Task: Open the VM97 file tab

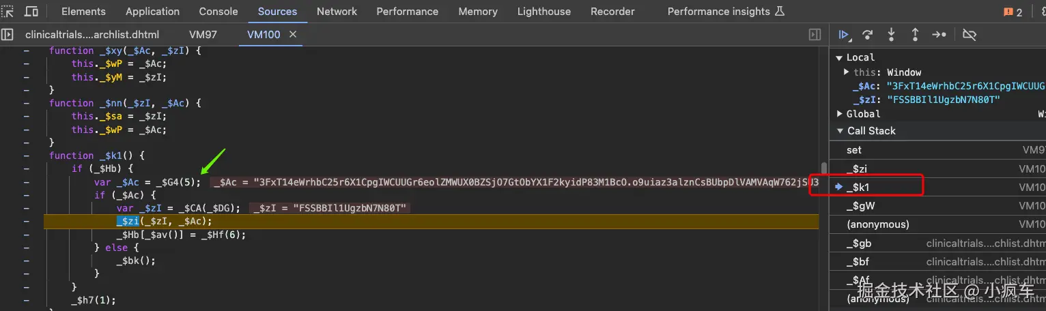Action: coord(203,35)
